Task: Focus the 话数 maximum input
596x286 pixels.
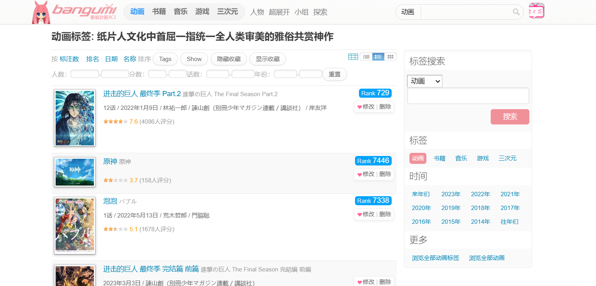Action: click(x=243, y=74)
